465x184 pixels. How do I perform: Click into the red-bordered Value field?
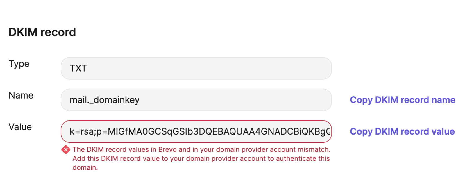196,132
